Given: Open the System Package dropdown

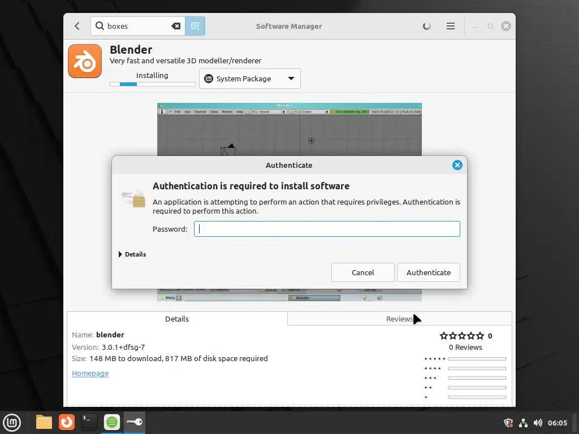Looking at the screenshot, I should (x=250, y=79).
